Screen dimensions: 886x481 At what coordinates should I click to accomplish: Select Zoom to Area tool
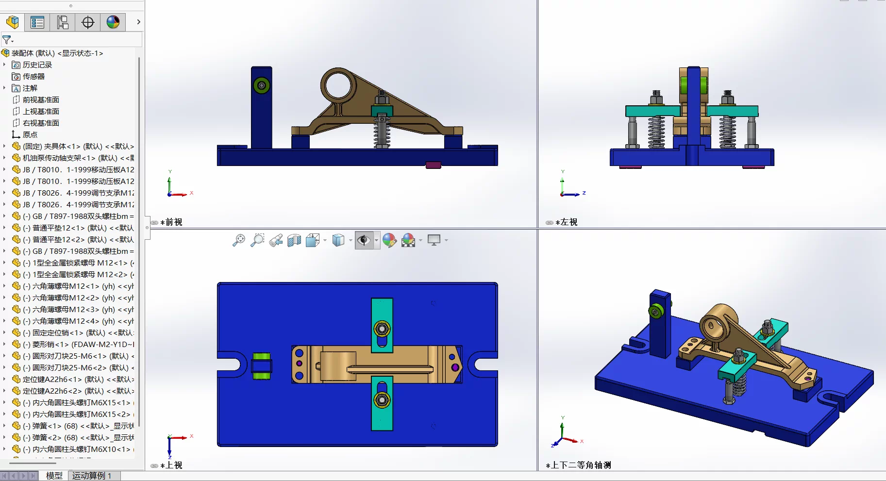[x=257, y=240]
